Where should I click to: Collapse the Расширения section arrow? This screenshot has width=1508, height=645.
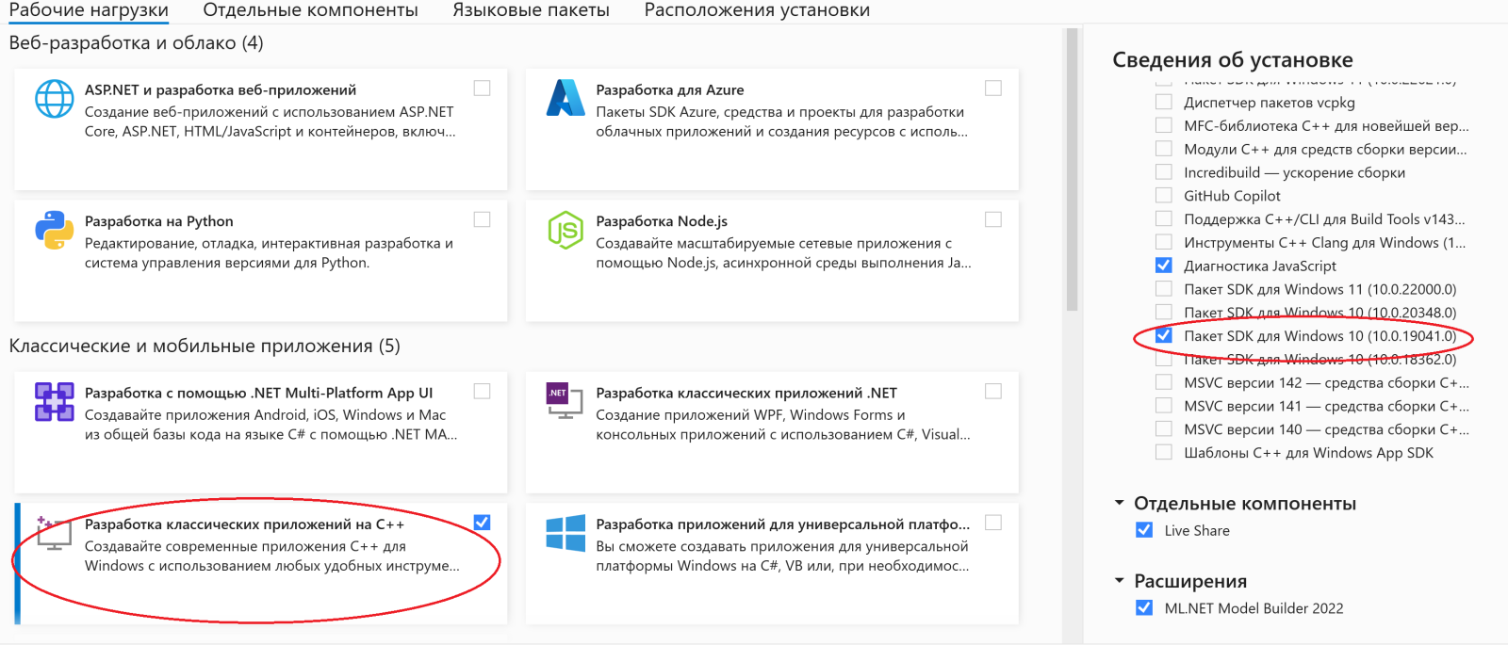[1119, 581]
